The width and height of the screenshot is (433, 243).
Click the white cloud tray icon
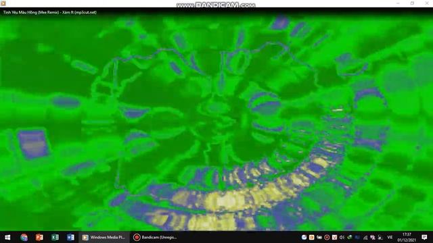coord(304,237)
